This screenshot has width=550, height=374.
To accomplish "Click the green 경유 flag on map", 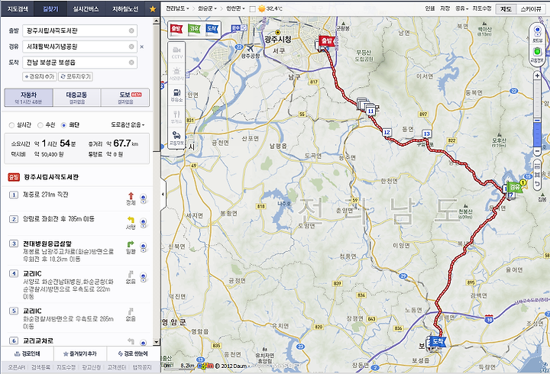I will point(515,186).
